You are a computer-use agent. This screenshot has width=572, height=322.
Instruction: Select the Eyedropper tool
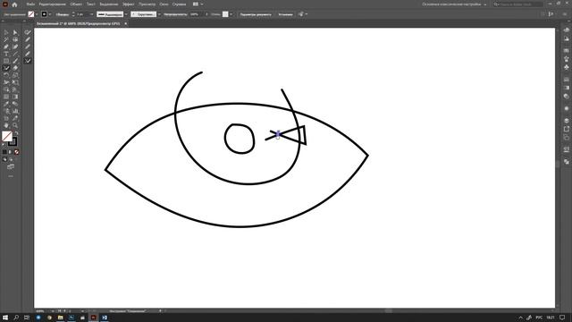pos(6,104)
